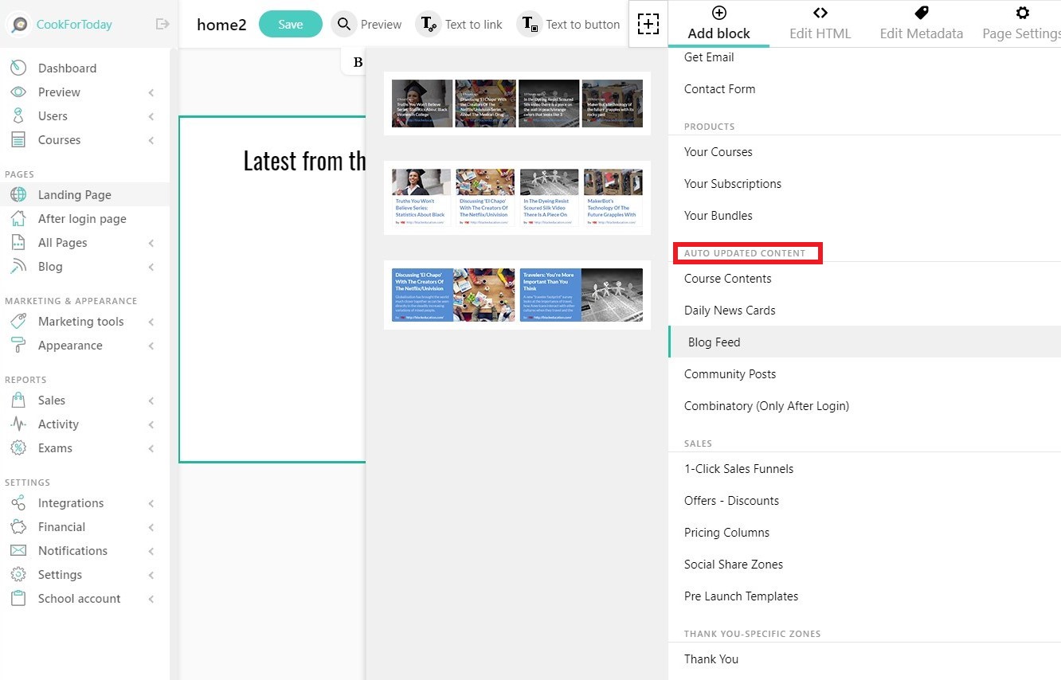The image size is (1061, 680).
Task: Click the Financial piggy bank icon
Action: pos(18,527)
